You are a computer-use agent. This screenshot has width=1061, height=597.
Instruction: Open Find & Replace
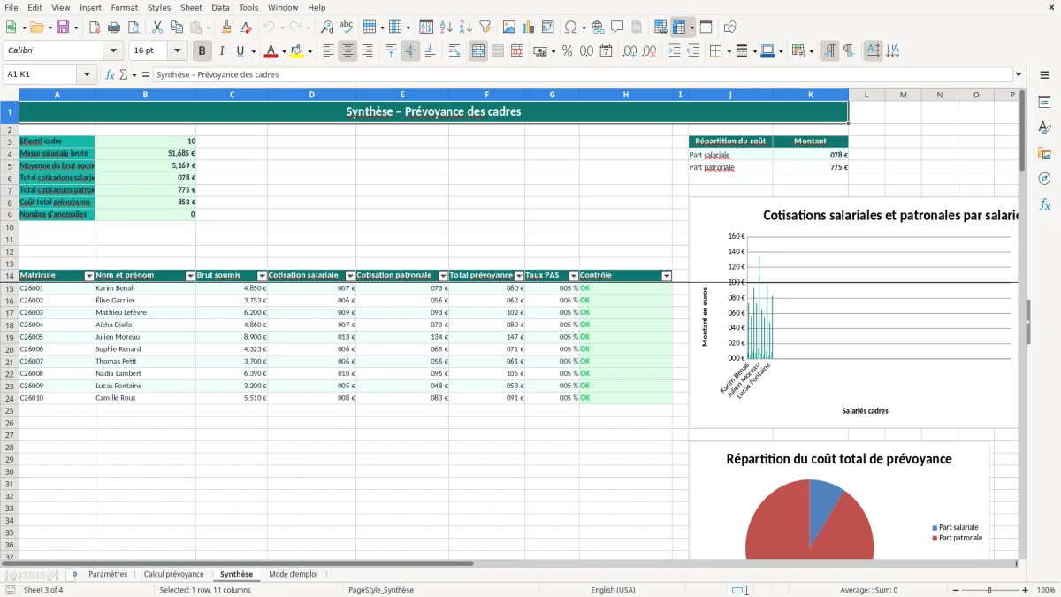click(x=327, y=27)
